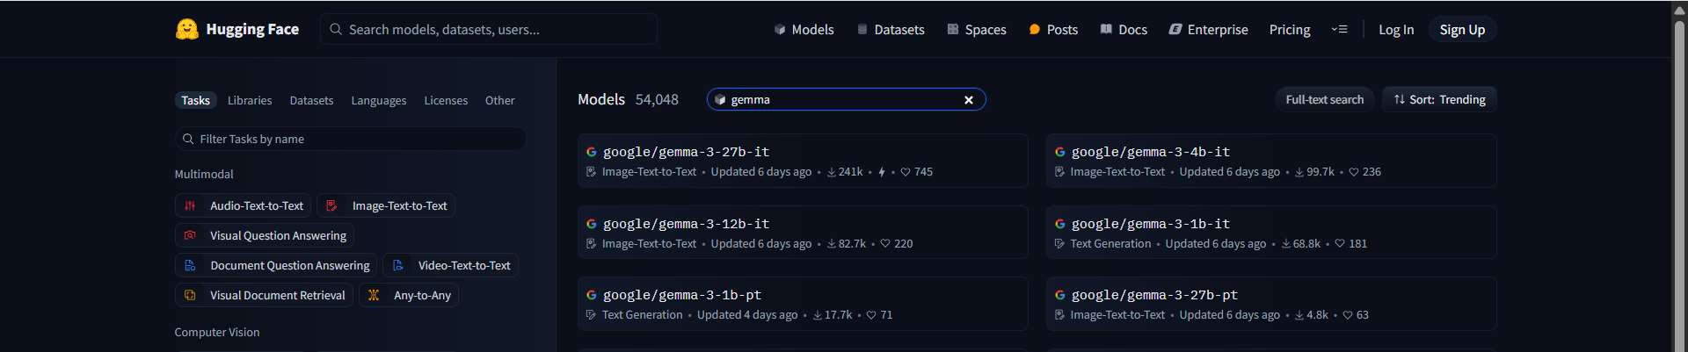Switch to the Licenses tab
Screen dimensions: 1688x352
(x=446, y=101)
